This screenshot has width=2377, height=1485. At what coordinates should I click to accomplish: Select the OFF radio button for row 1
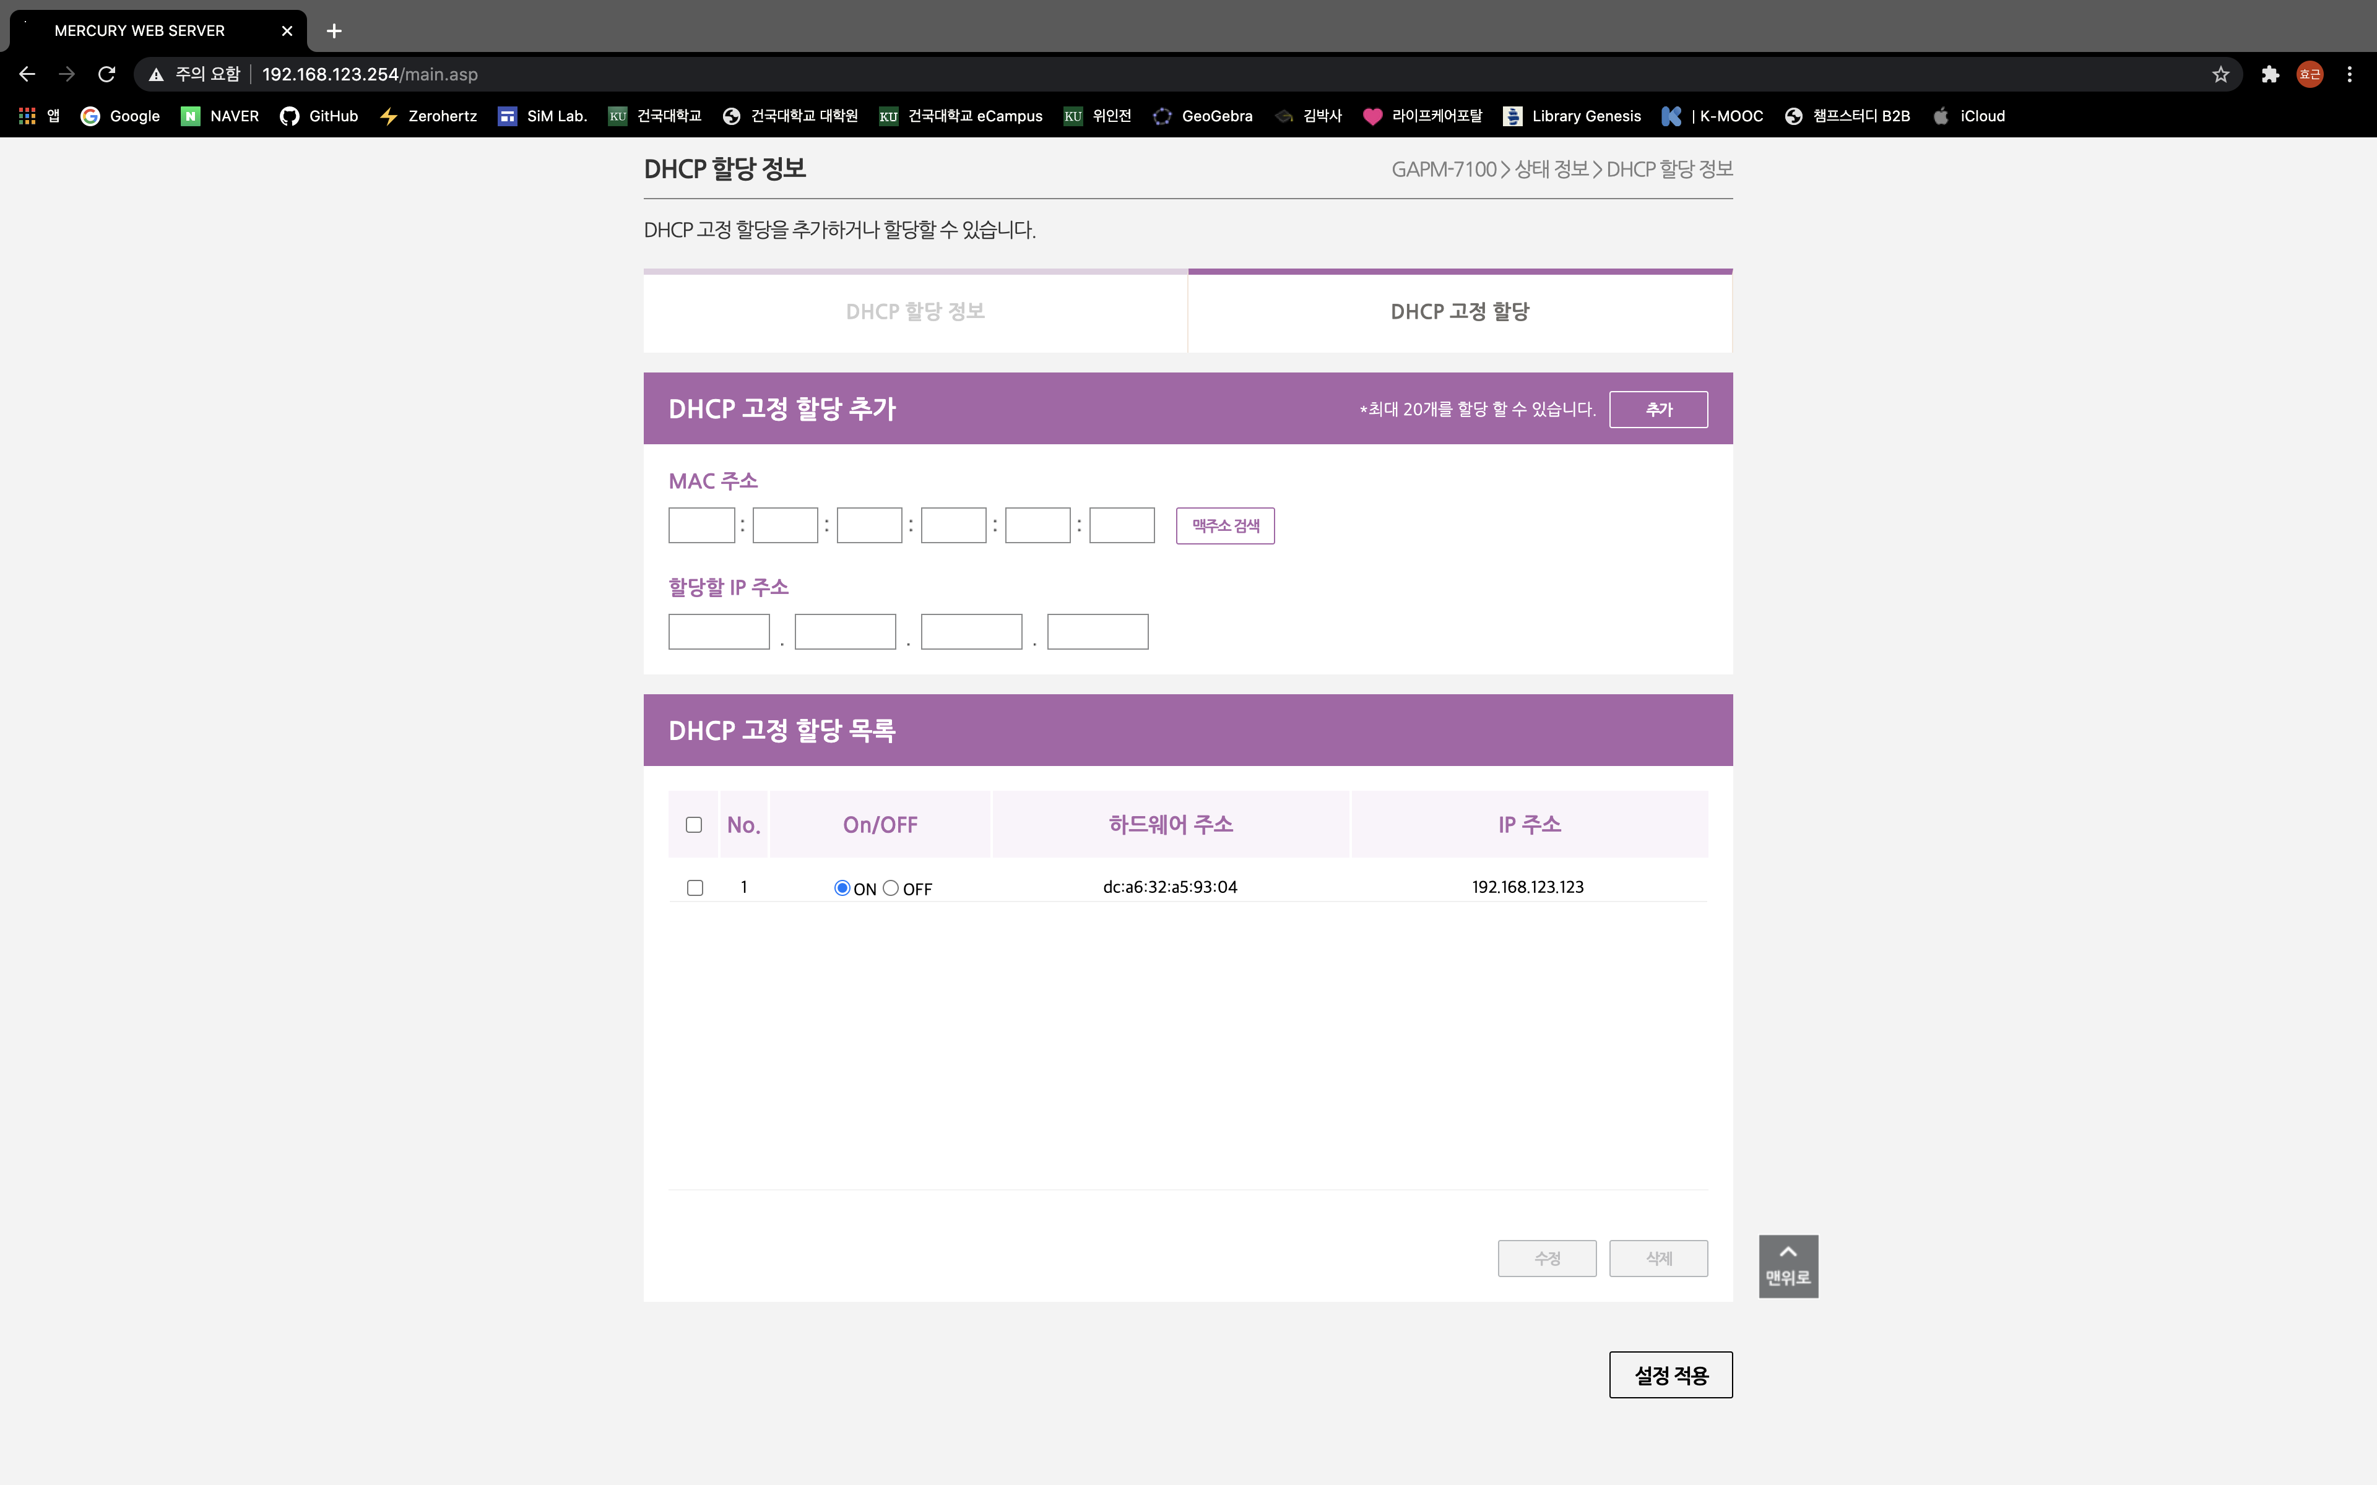tap(890, 888)
